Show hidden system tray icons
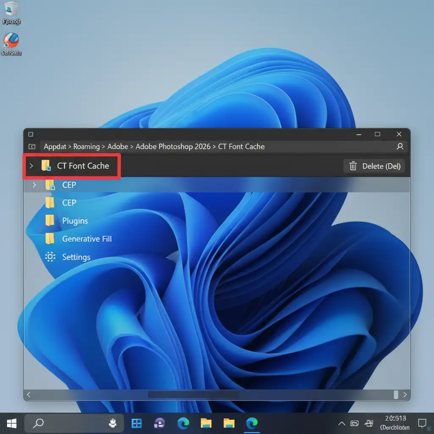The width and height of the screenshot is (434, 434). click(341, 423)
